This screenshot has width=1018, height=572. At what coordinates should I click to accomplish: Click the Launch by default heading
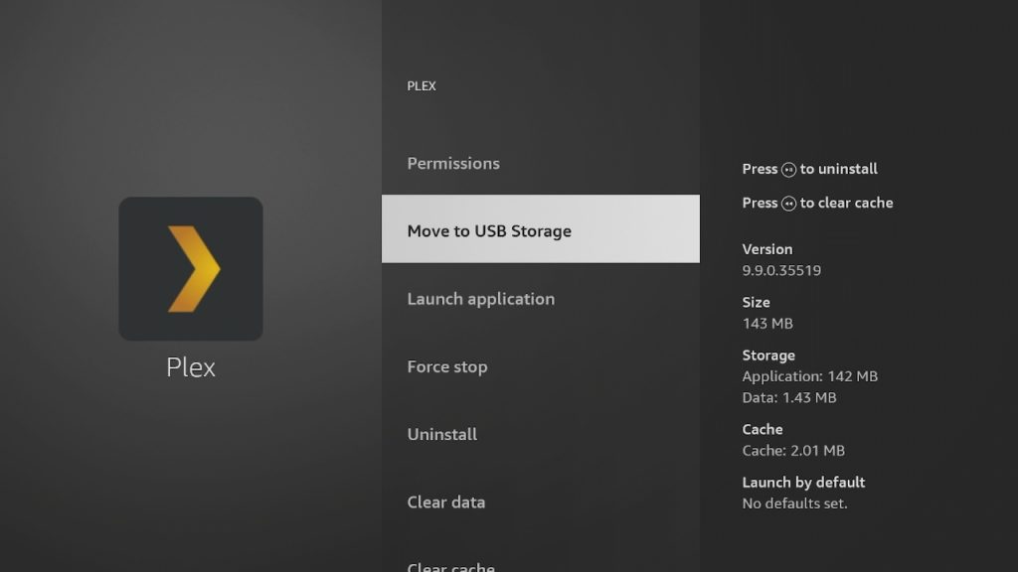tap(803, 483)
